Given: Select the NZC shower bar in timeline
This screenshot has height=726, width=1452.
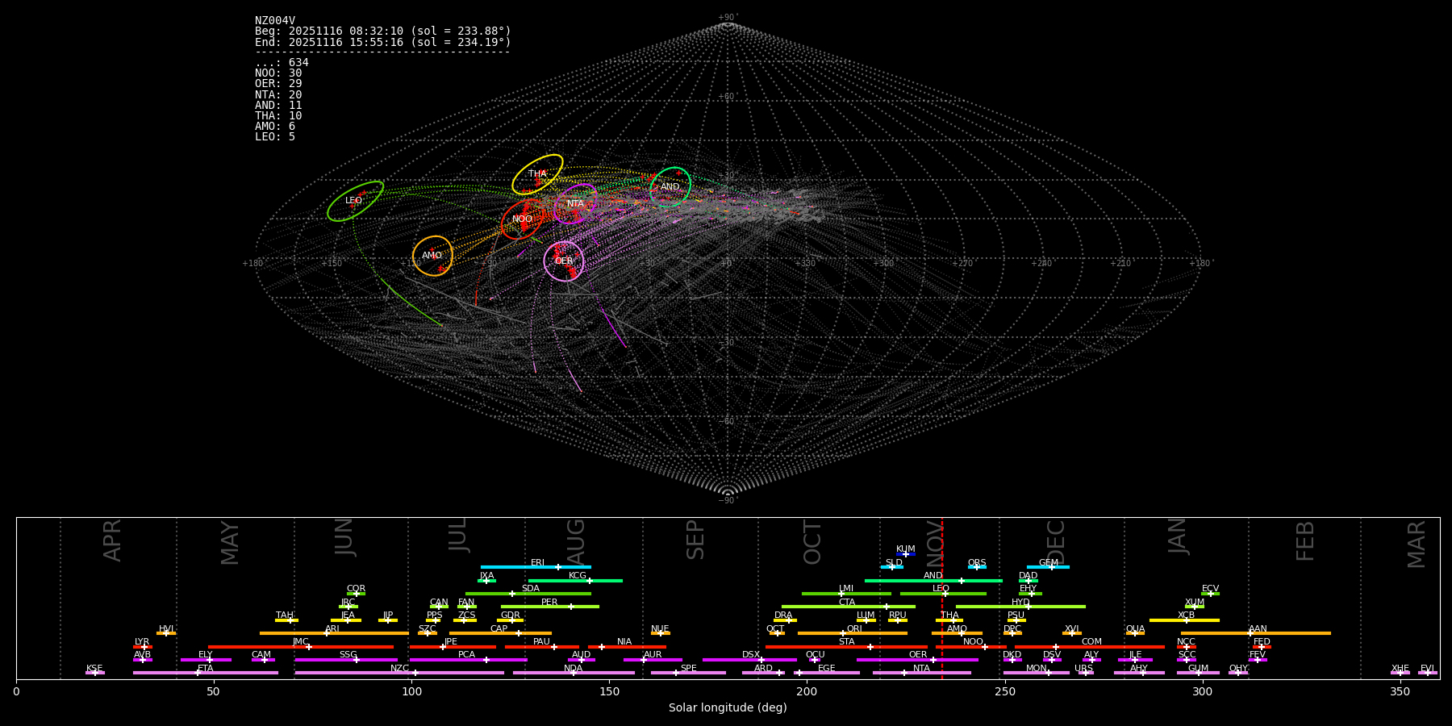Looking at the screenshot, I should tap(399, 673).
